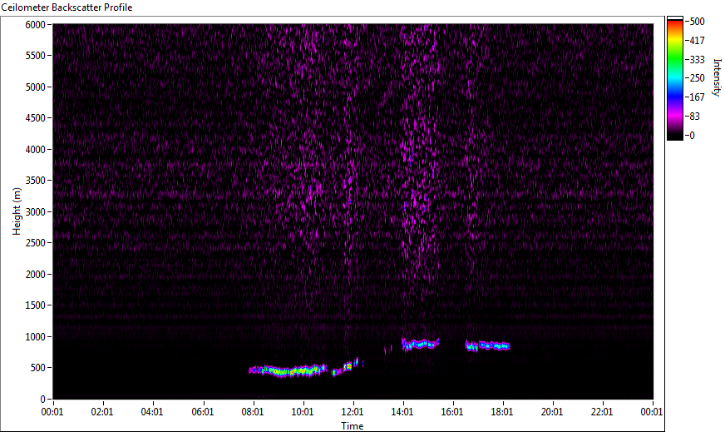Click the 22:01 time tick label
The height and width of the screenshot is (432, 725).
point(602,412)
